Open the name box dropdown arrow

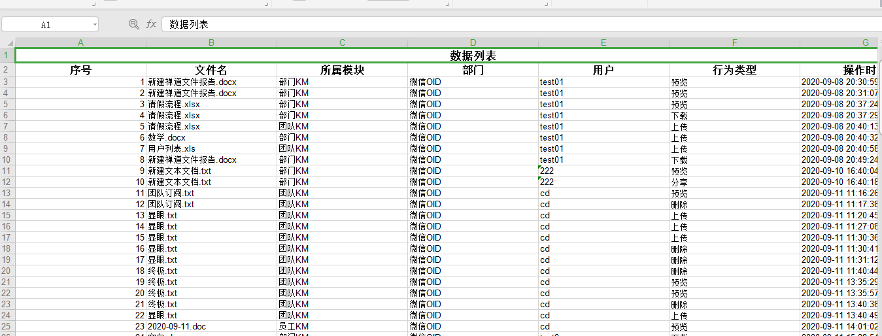coord(95,25)
